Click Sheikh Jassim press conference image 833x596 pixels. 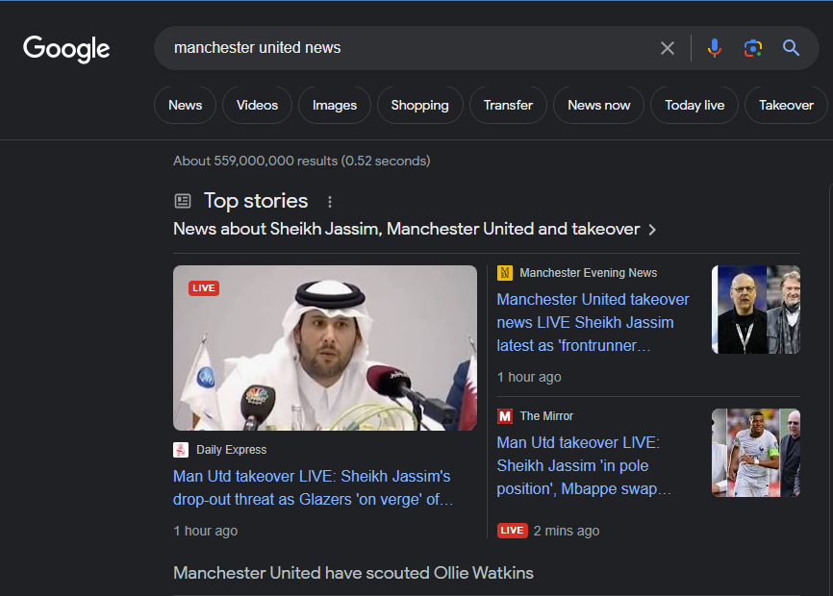[325, 348]
